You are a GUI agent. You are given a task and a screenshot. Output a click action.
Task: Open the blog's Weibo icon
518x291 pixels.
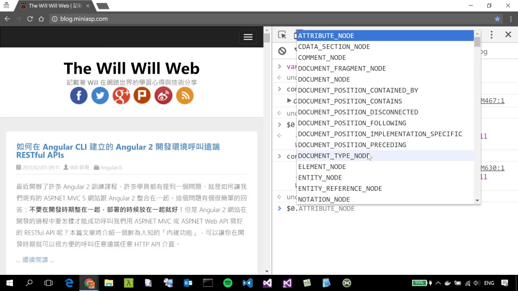(x=163, y=96)
